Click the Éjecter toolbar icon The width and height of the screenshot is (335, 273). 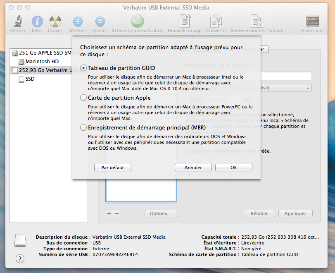coord(100,22)
